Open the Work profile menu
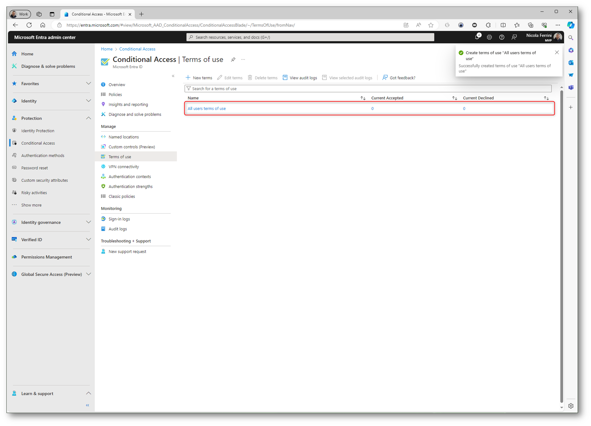Image resolution: width=591 pixels, height=426 pixels. coord(20,14)
